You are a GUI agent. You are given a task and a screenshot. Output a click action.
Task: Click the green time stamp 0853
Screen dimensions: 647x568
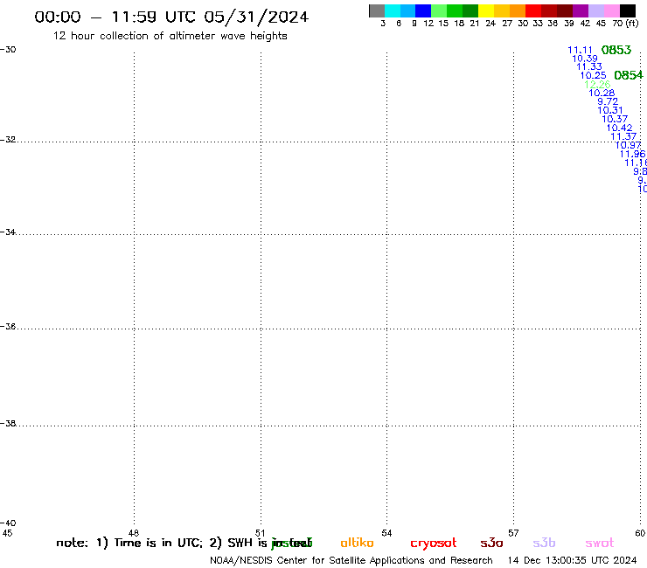point(616,50)
